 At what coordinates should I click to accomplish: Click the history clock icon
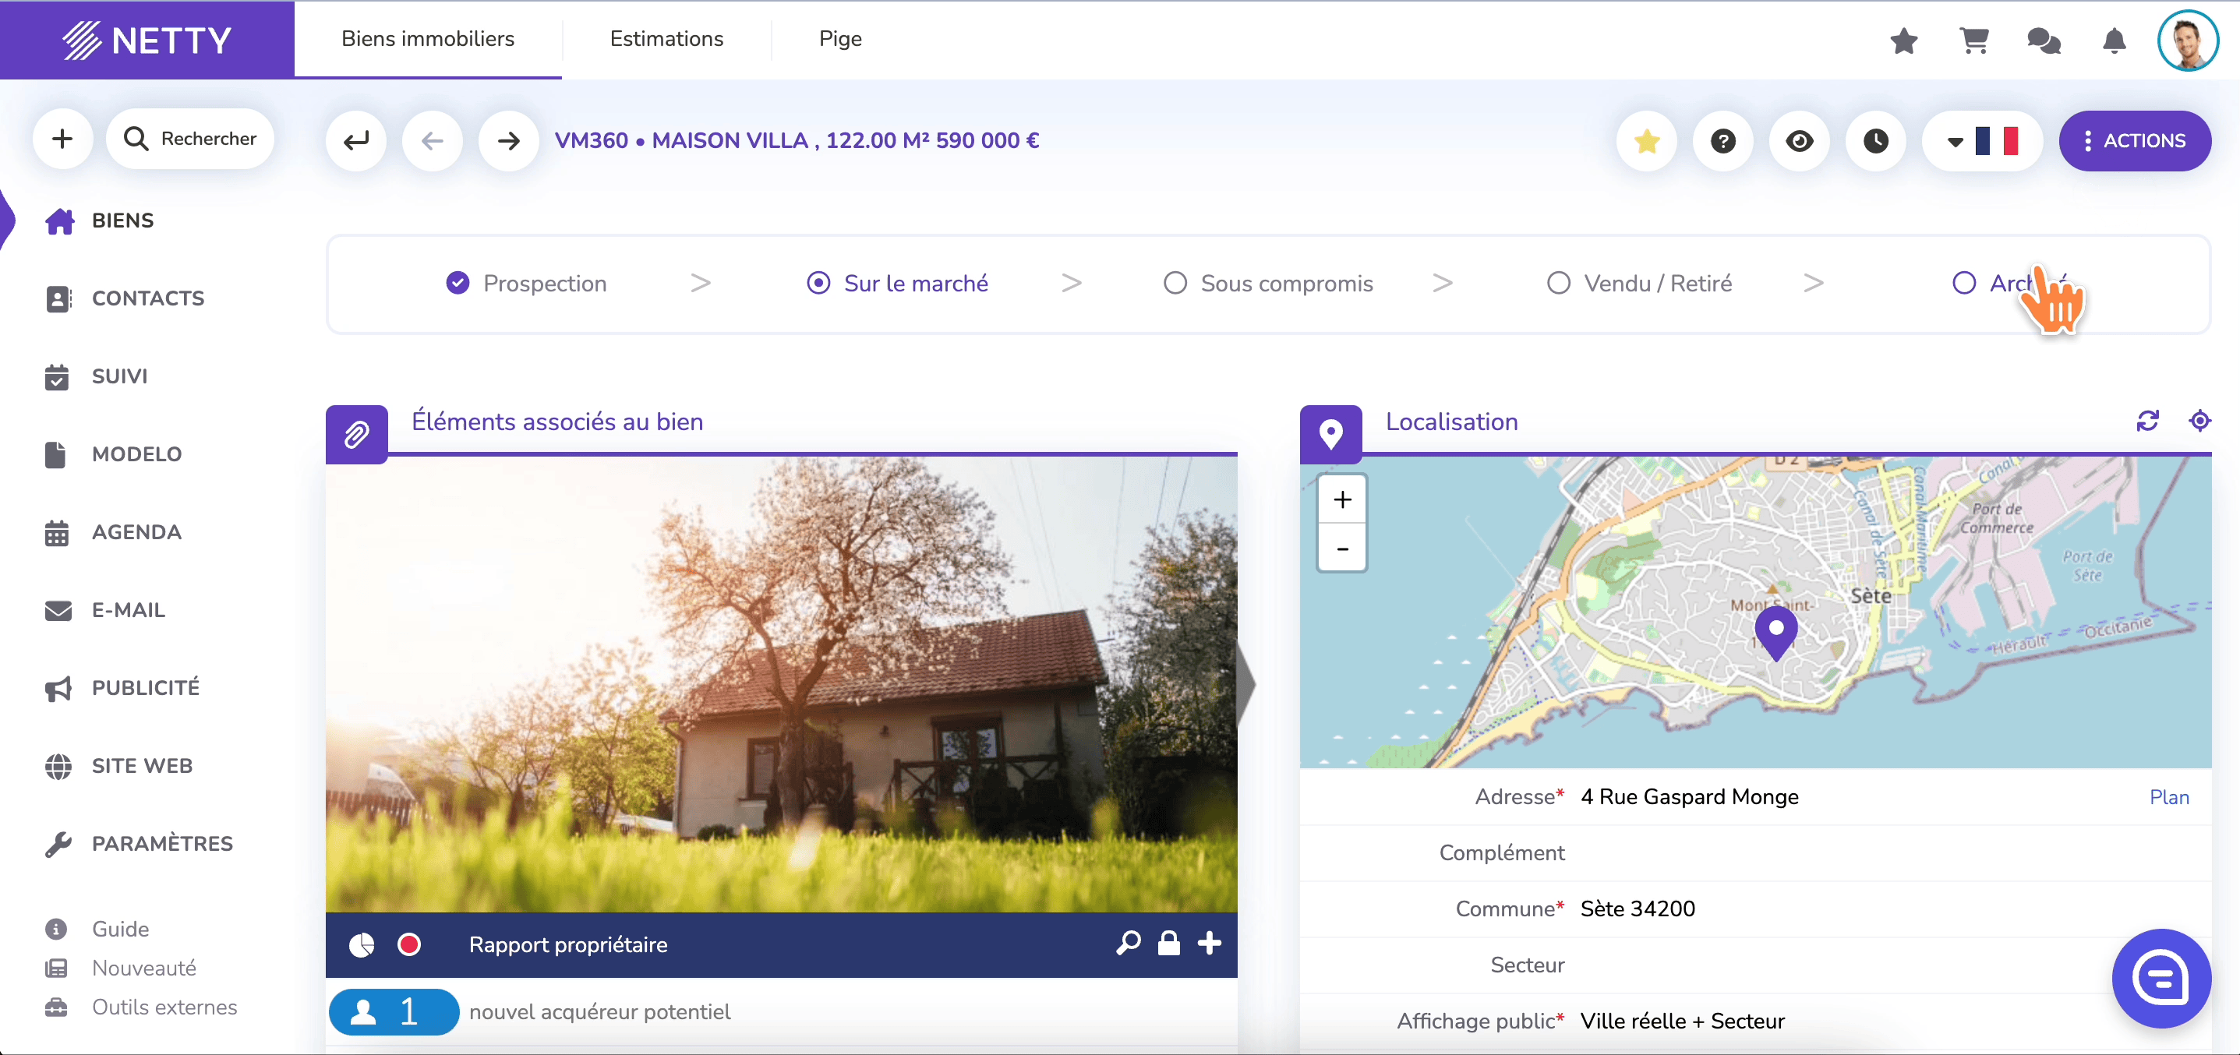(x=1876, y=140)
